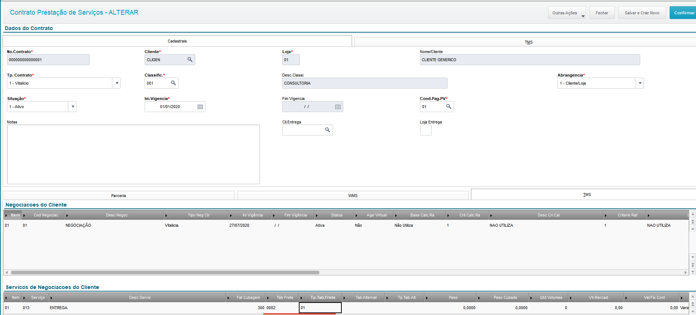Screen dimensions: 696x315
Task: Switch to the upper TMS tab
Action: point(525,42)
